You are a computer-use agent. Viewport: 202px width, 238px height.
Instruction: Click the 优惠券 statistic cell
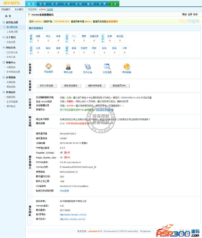coord(84,50)
